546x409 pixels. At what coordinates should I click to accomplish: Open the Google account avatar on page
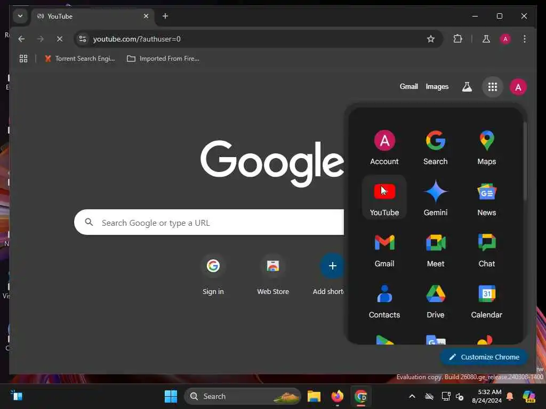click(518, 87)
